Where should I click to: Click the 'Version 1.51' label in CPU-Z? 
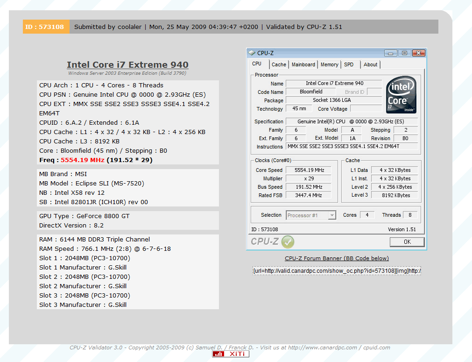point(402,229)
